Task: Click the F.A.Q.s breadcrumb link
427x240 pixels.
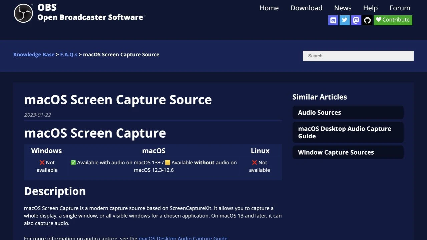Action: coord(69,55)
